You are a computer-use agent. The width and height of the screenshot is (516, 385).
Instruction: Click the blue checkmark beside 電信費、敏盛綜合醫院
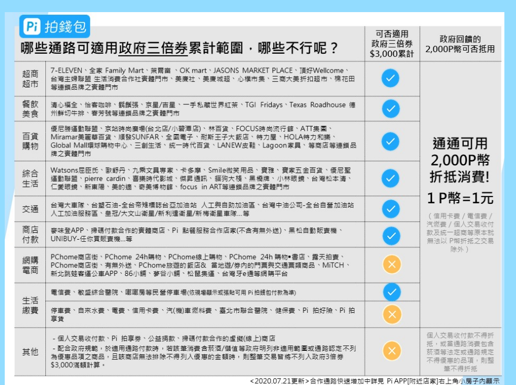[392, 292]
